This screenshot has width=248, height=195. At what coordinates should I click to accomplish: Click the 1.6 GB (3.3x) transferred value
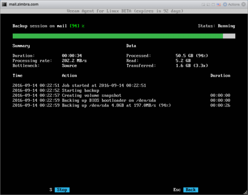click(x=192, y=66)
